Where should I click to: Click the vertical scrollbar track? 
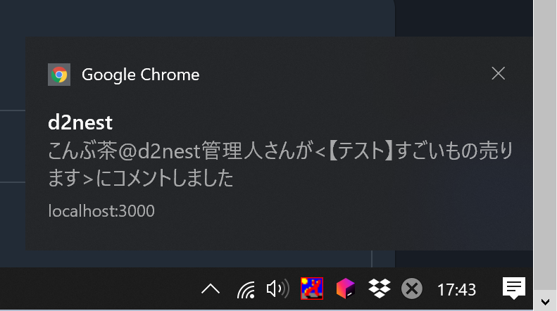coord(545,145)
